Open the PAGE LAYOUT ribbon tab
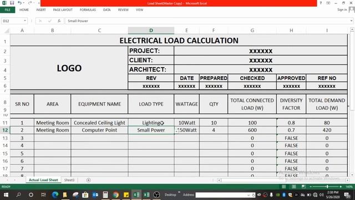 (x=63, y=10)
